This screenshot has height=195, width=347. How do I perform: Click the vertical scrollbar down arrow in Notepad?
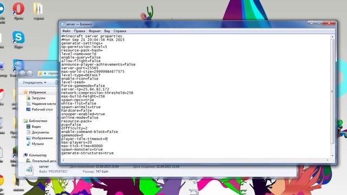point(332,155)
